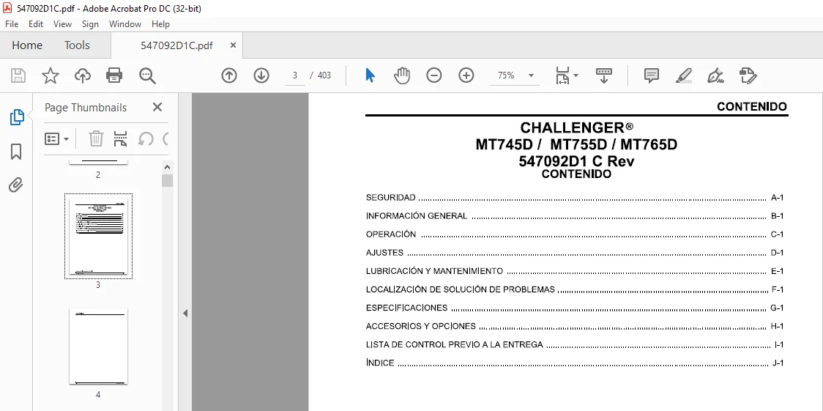The image size is (823, 411).
Task: Activate the Hand pan tool
Action: point(401,75)
